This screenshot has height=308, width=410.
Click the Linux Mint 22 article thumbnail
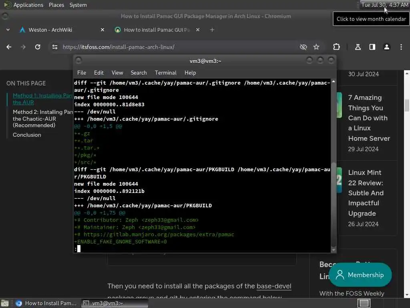339,180
